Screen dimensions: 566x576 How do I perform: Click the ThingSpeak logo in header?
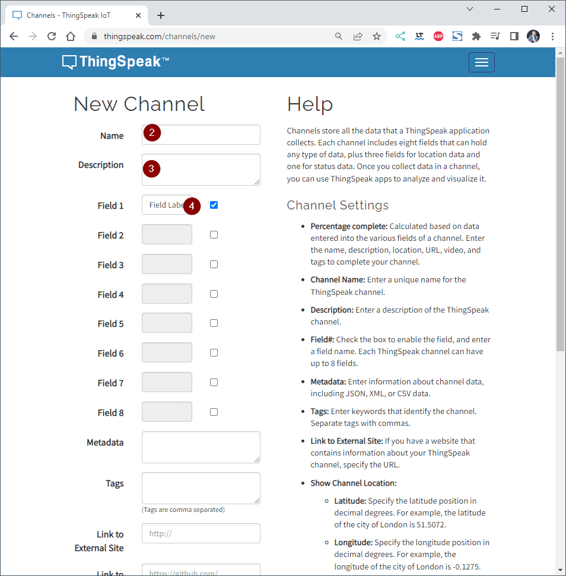[116, 62]
